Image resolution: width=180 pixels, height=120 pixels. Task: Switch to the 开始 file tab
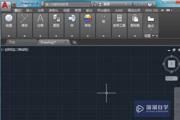[12, 42]
